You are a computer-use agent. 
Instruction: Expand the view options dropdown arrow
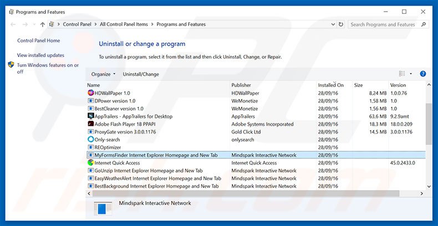click(x=411, y=74)
